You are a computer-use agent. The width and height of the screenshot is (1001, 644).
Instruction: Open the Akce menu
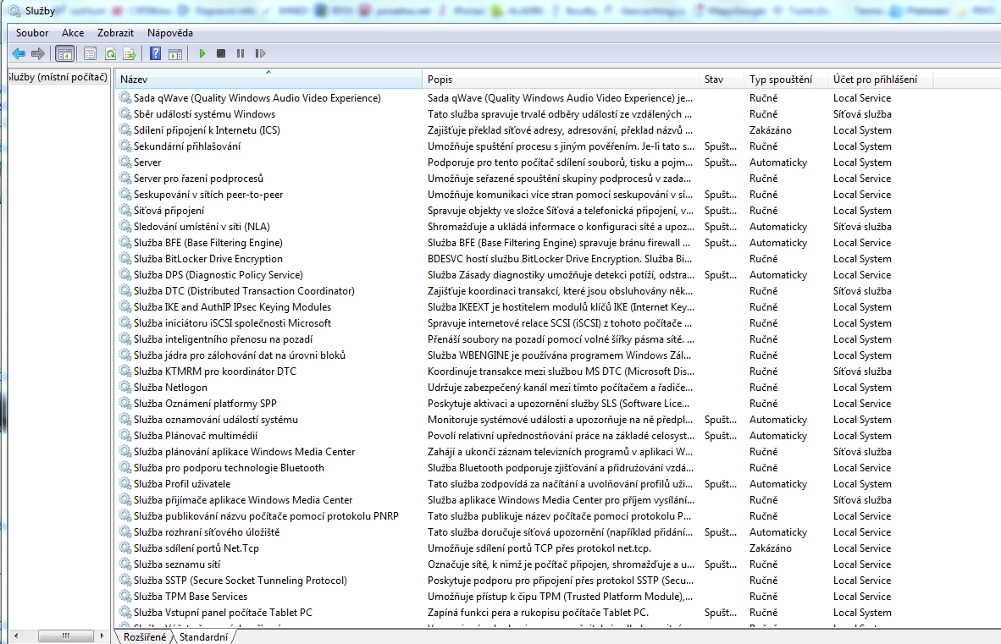(73, 32)
